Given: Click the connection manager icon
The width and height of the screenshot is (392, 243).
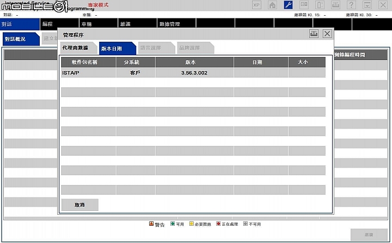Looking at the screenshot, I should point(304,5).
